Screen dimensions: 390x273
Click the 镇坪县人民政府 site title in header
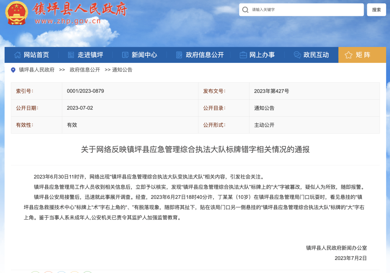pos(80,9)
